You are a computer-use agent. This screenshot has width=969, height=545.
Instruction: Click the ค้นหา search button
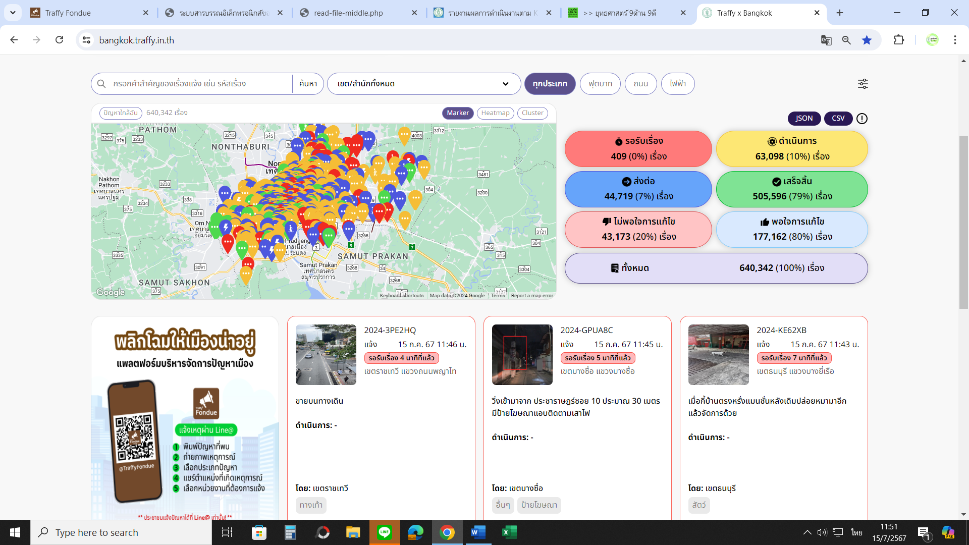308,84
